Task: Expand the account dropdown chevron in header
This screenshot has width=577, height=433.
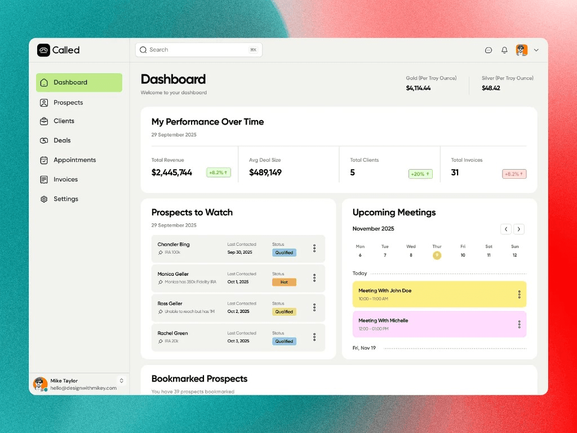Action: pyautogui.click(x=536, y=50)
